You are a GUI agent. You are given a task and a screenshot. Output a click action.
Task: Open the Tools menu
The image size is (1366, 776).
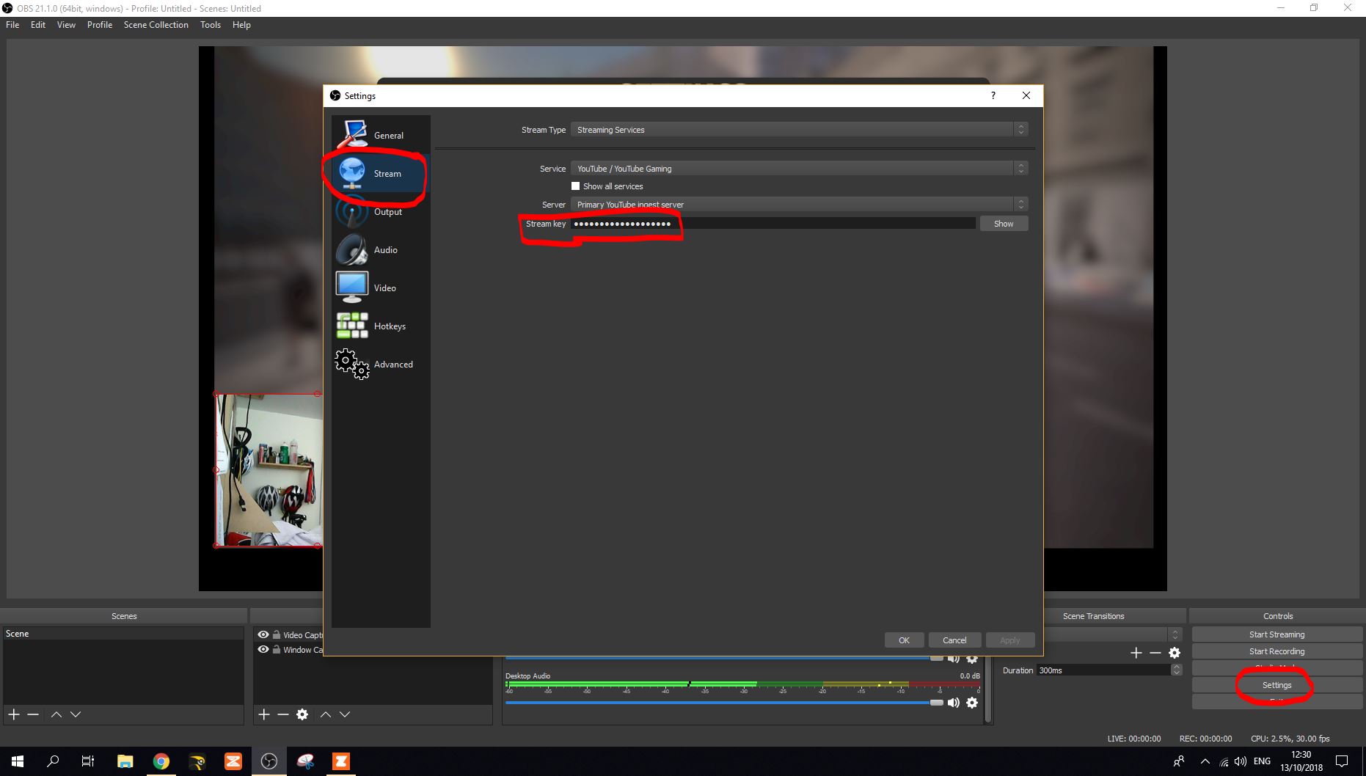211,25
